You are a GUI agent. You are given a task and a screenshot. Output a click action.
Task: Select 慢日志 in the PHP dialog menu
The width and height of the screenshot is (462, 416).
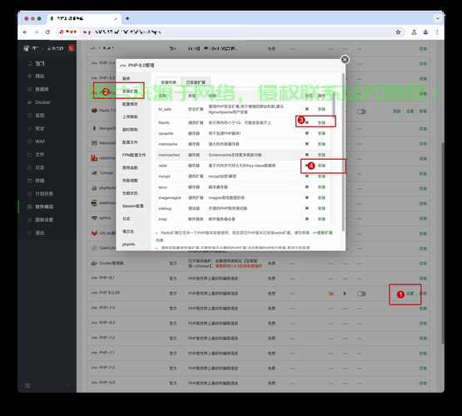coord(128,231)
